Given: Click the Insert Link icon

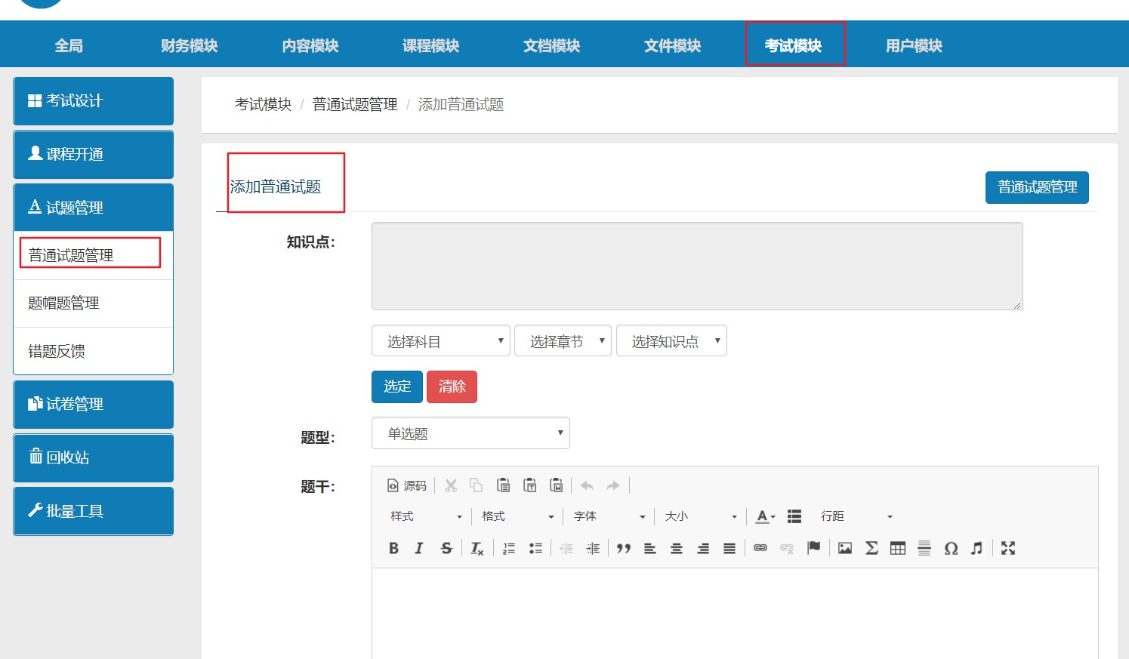Looking at the screenshot, I should pyautogui.click(x=760, y=548).
